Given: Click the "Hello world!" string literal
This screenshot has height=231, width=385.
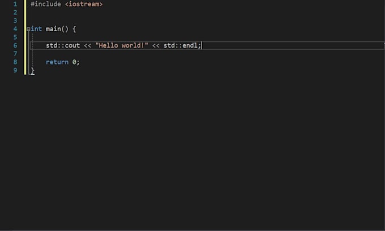Looking at the screenshot, I should (x=122, y=45).
